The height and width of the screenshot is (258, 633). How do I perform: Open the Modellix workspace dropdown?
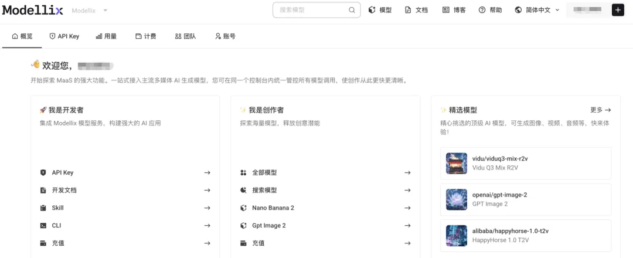90,11
